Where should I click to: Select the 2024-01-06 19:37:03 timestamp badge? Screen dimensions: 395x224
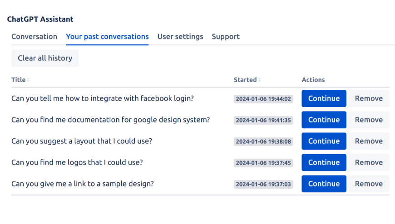[263, 184]
